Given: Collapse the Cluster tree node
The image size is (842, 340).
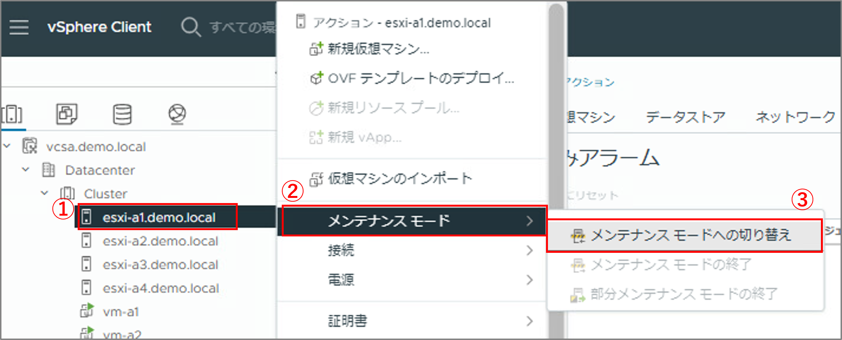Looking at the screenshot, I should [x=45, y=193].
